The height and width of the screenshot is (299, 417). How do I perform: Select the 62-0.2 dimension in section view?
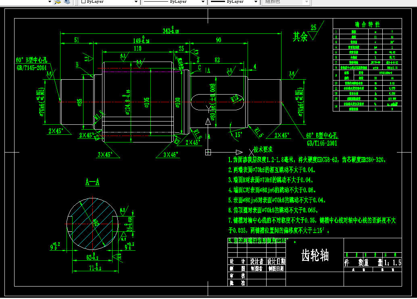[x=92, y=257]
